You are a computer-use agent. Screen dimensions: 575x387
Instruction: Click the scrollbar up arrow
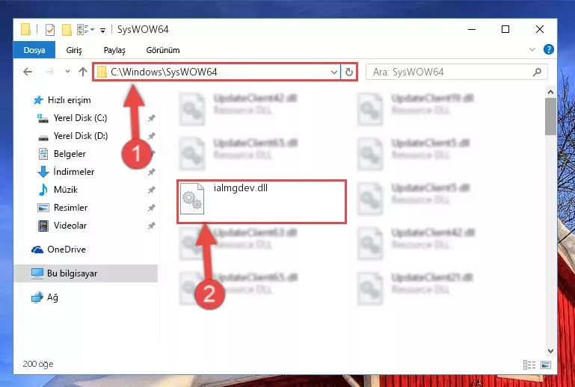(x=550, y=92)
